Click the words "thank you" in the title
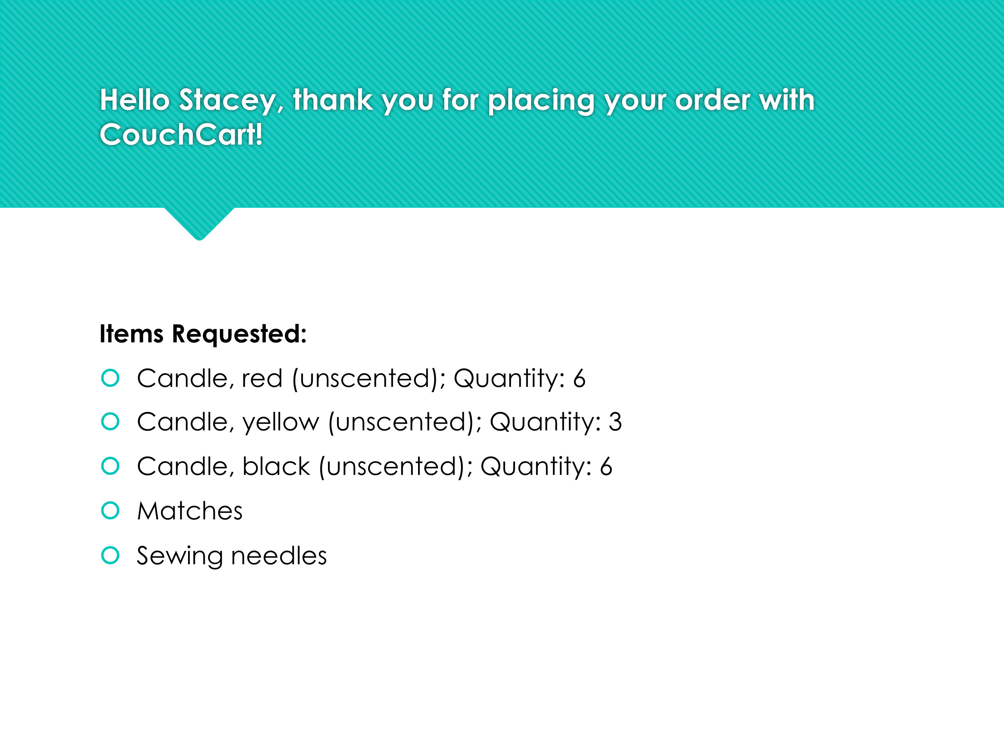This screenshot has height=753, width=1004. tap(363, 100)
